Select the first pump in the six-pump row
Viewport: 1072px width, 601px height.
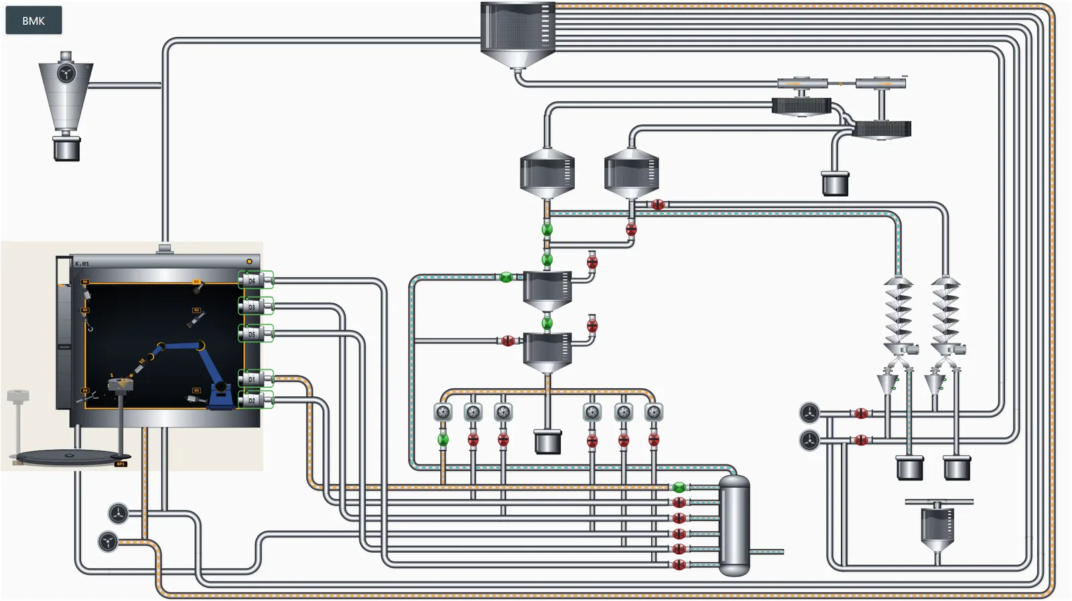[443, 412]
